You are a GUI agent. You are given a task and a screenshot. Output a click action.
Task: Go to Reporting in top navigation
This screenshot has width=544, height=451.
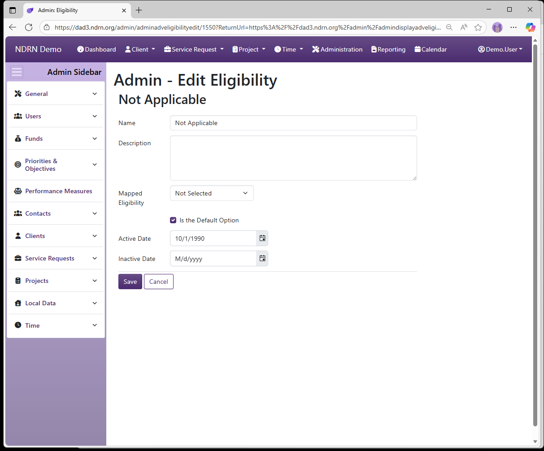tap(388, 49)
